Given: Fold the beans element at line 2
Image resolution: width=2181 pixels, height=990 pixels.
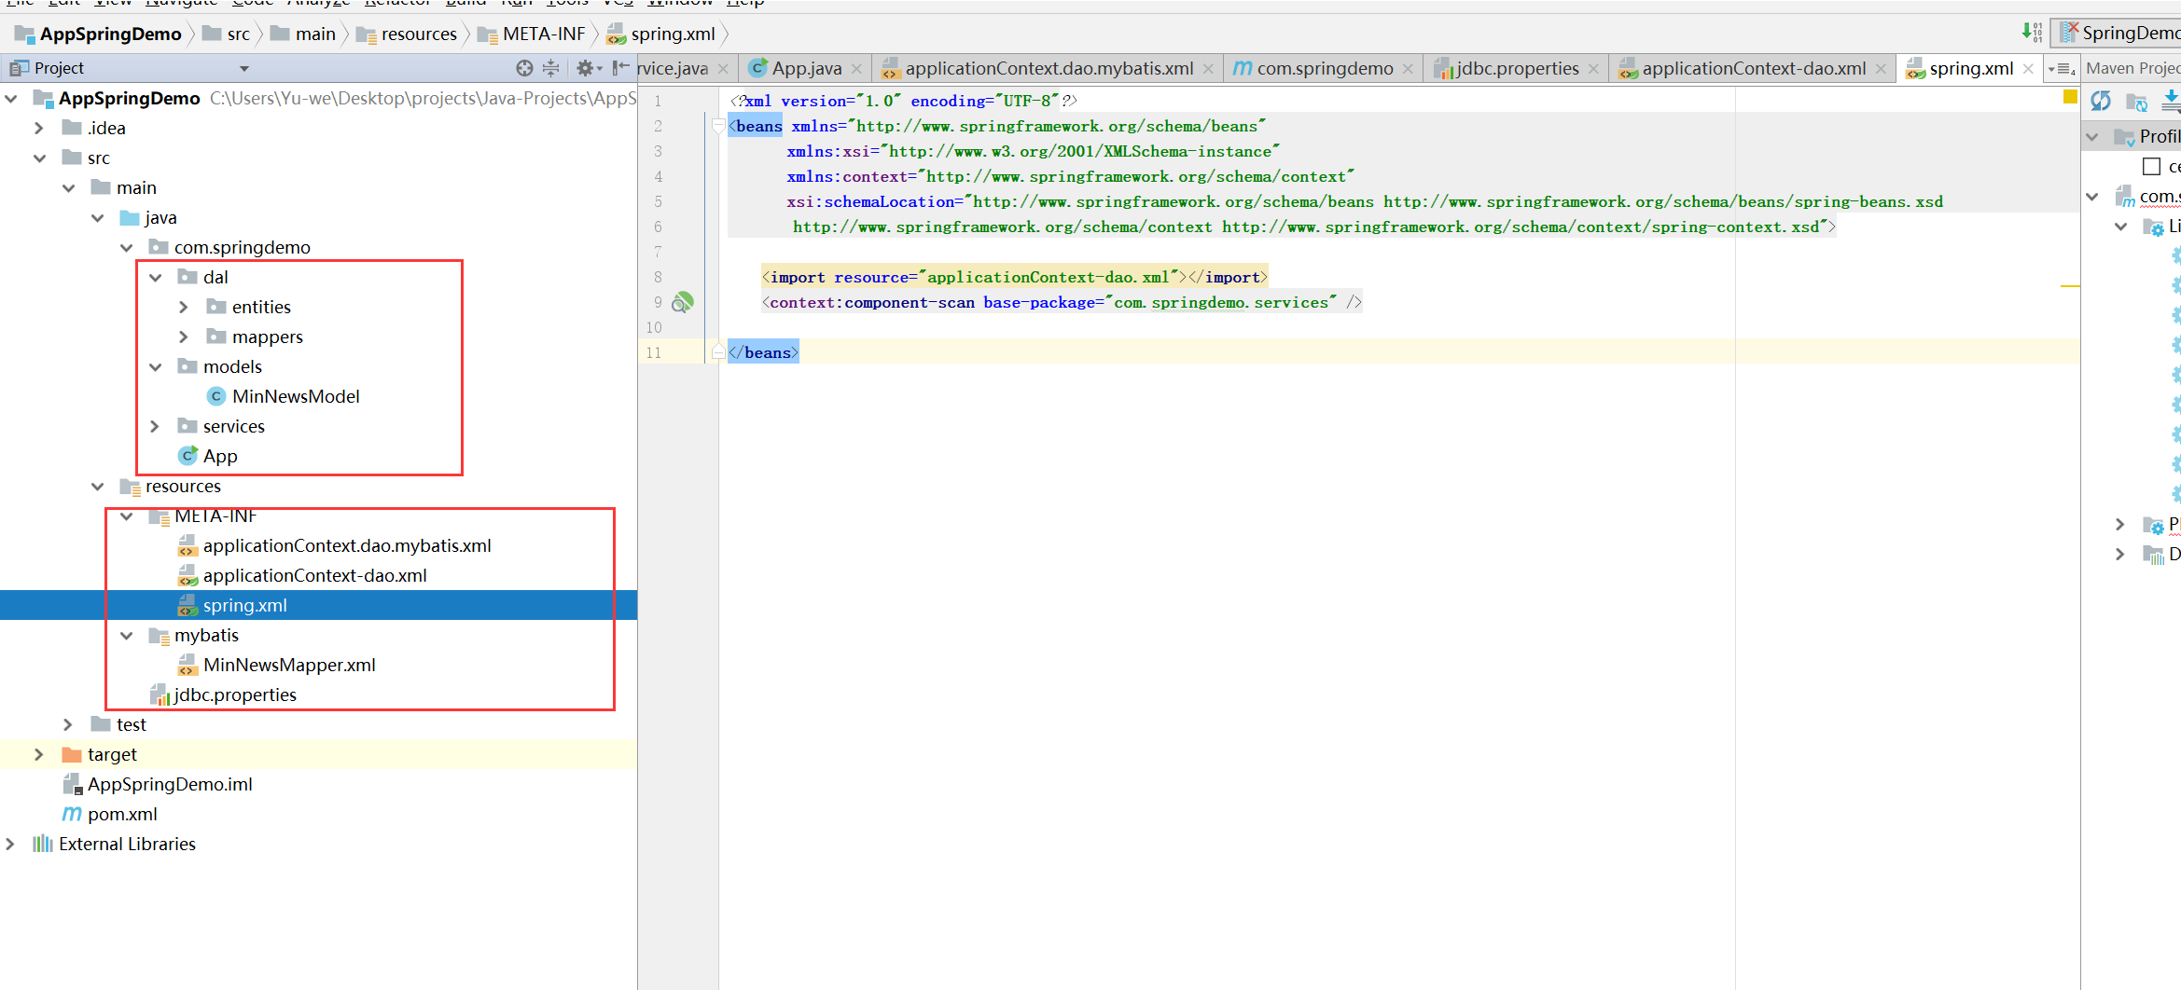Looking at the screenshot, I should pyautogui.click(x=717, y=126).
